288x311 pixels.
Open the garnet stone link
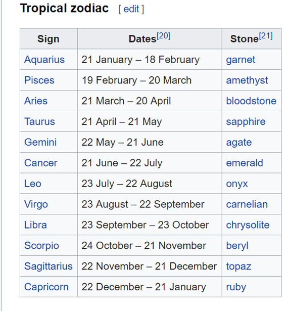241,60
